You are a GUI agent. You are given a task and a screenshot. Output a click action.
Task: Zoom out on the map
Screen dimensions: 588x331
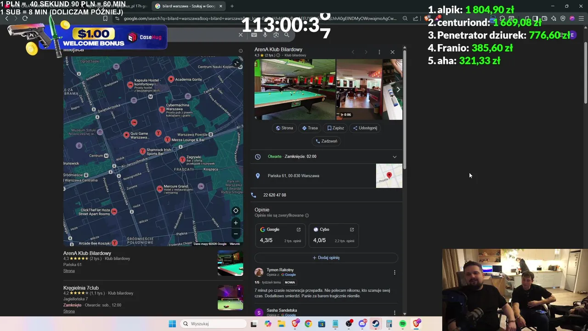tap(236, 234)
